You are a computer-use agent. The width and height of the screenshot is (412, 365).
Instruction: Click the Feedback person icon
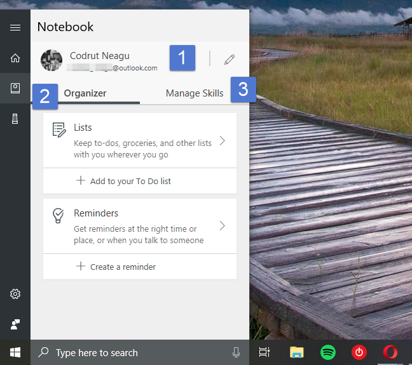(x=15, y=324)
